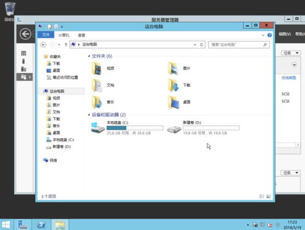Click the C: drive usage bar
Screen dimensions: 305x230
[x=134, y=128]
